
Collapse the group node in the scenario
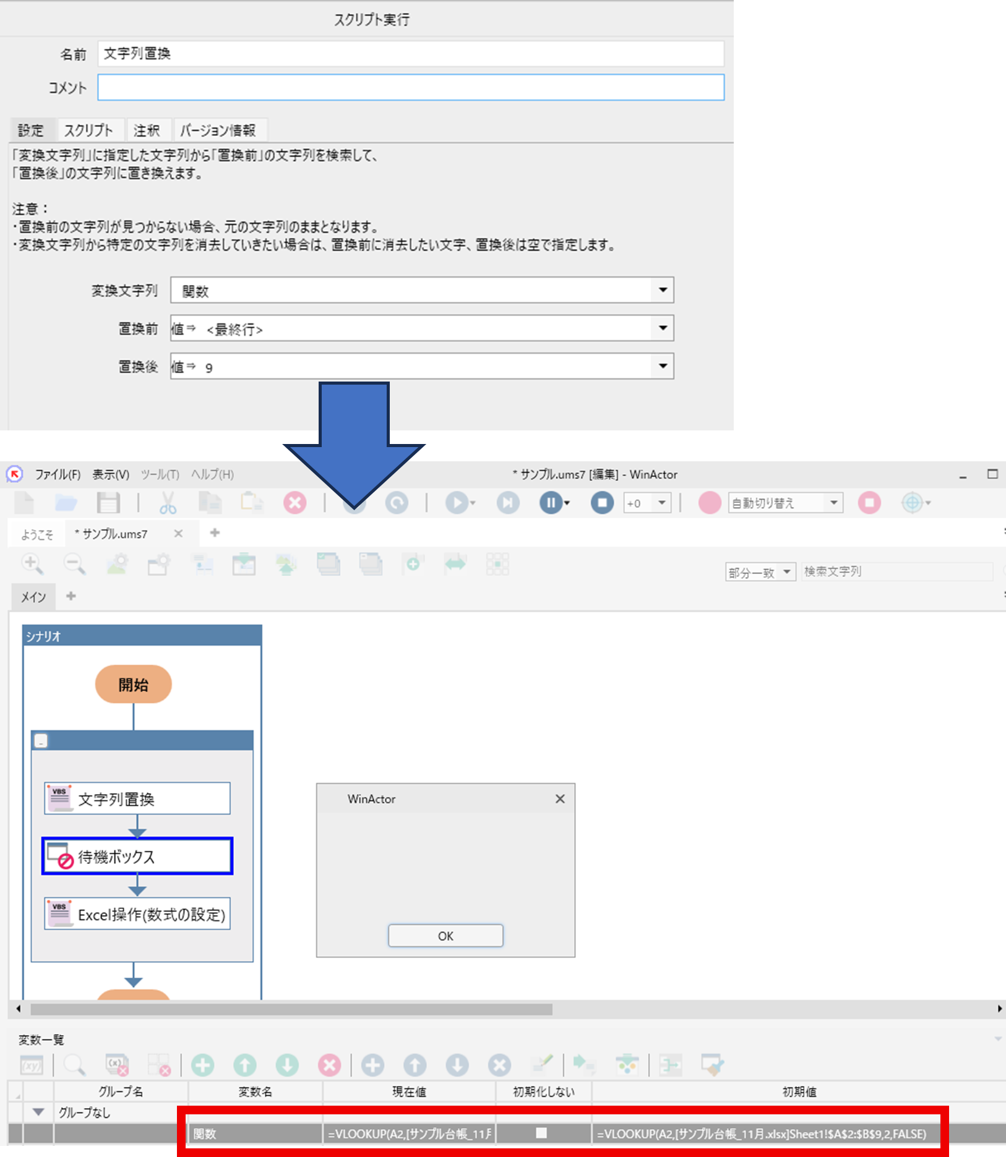tap(41, 741)
